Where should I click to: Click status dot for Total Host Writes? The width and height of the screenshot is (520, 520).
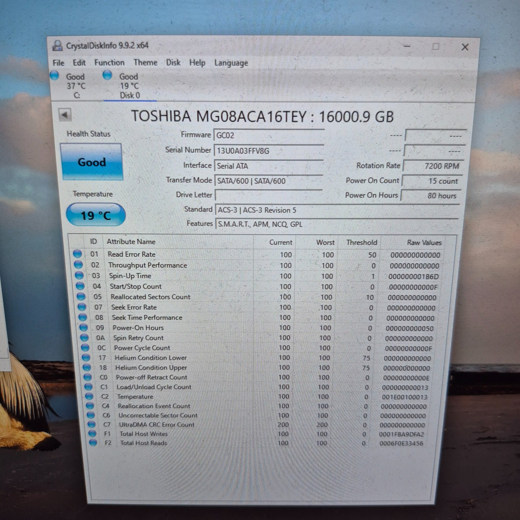tap(92, 433)
